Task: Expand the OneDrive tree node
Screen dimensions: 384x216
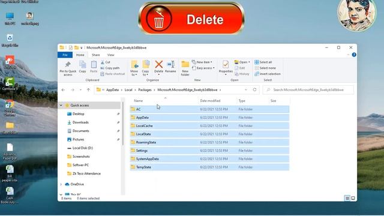Action: tap(61, 184)
